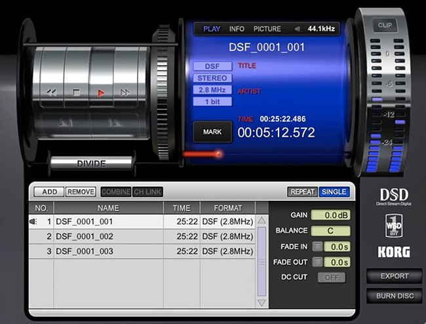The width and height of the screenshot is (426, 324).
Task: Click the CLIP indicator
Action: pos(385,26)
